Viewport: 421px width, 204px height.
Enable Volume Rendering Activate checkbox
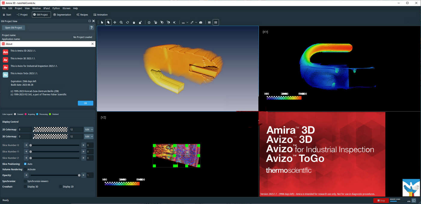click(25, 169)
